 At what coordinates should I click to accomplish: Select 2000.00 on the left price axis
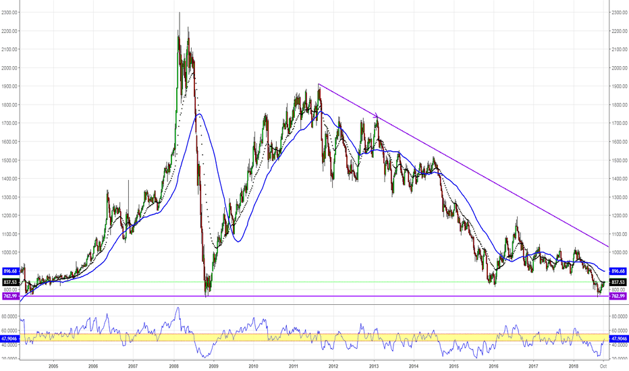9,67
